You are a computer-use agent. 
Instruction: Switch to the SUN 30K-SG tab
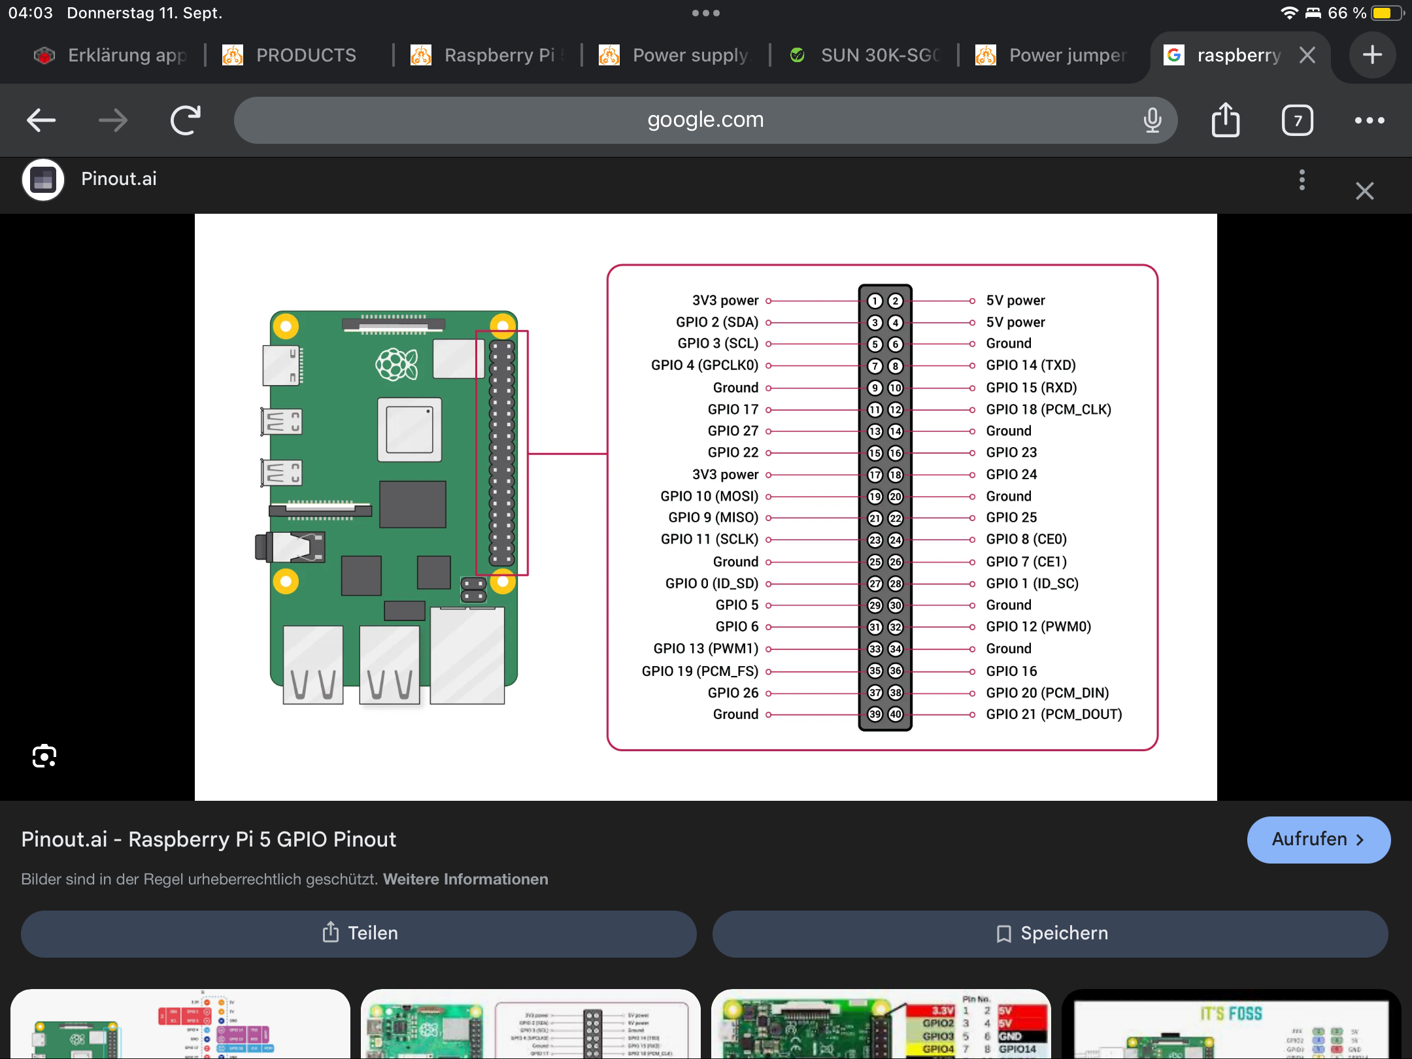pyautogui.click(x=866, y=55)
